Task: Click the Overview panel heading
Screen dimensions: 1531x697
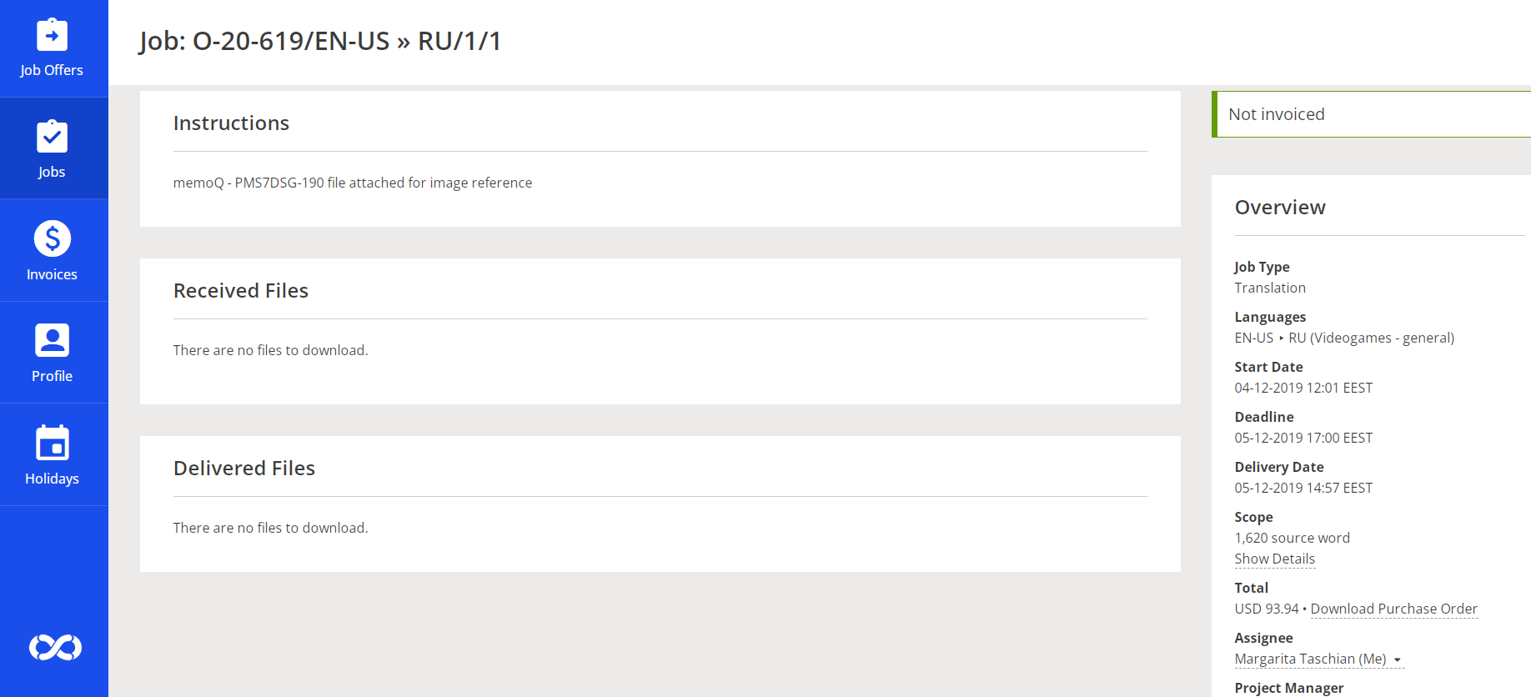Action: (1280, 208)
